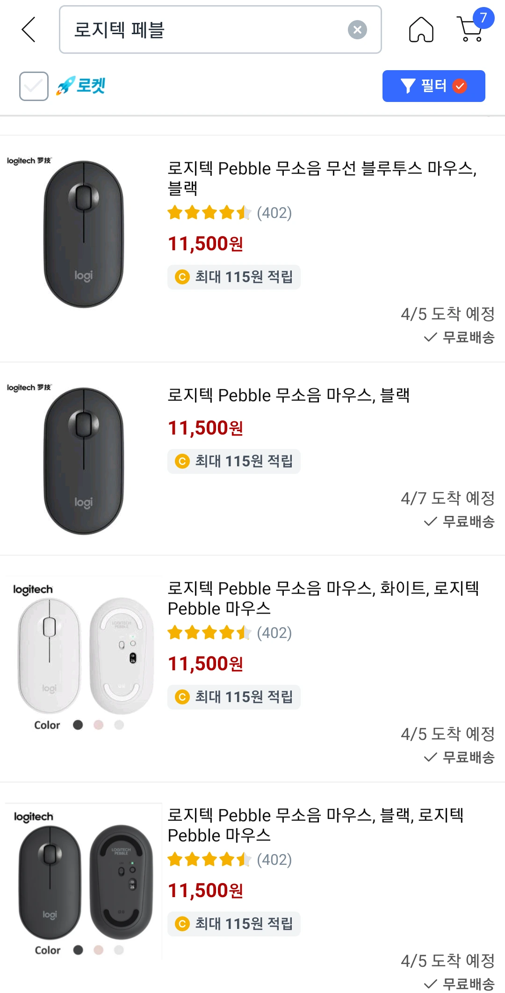Image resolution: width=505 pixels, height=993 pixels.
Task: Open the 로지텍 Pebble 무소음 마우스, 블랙 listing title
Action: [x=289, y=395]
